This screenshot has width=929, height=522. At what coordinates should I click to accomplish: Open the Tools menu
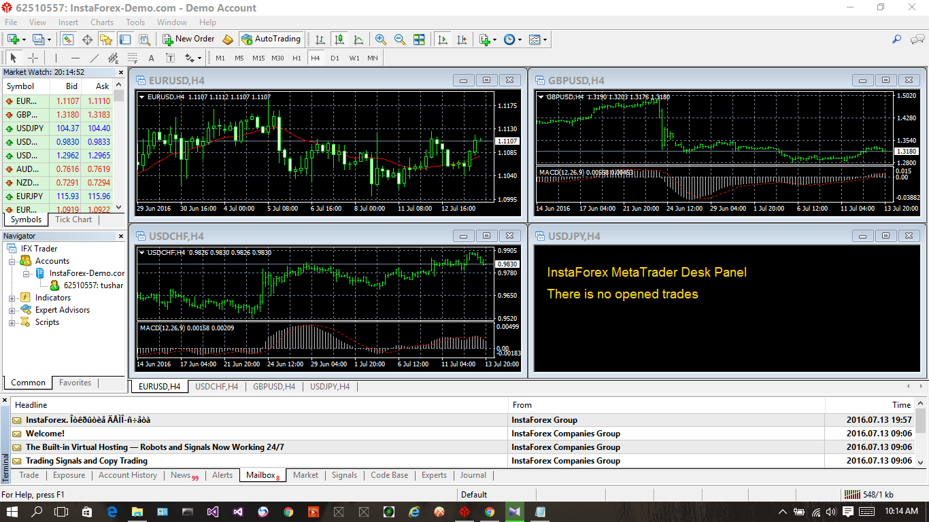(x=135, y=22)
